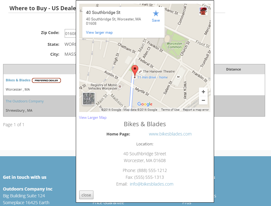Viewport: 271px width, 206px height.
Task: Zoom in with the map plus button
Action: tap(203, 92)
